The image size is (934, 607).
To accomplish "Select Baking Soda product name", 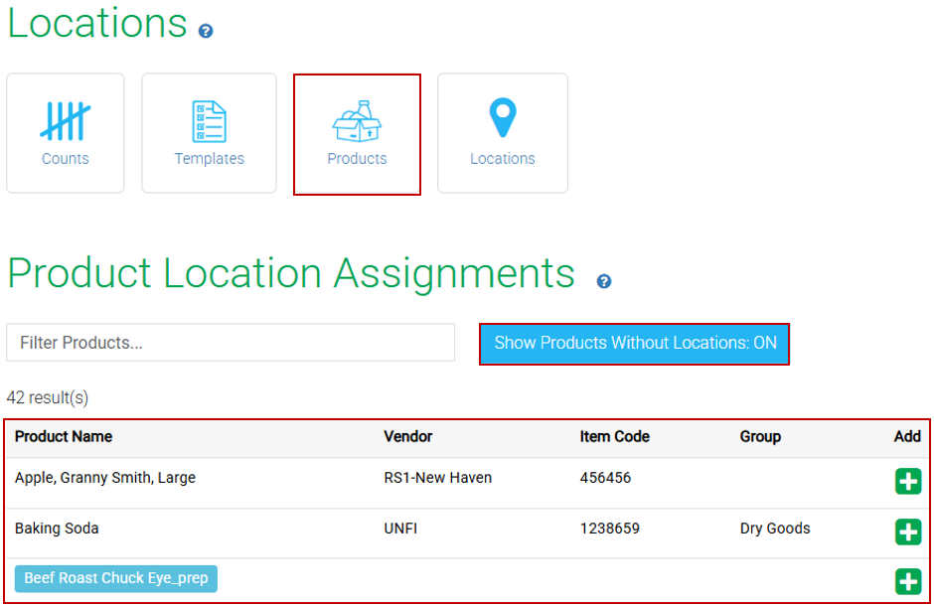I will pos(57,529).
